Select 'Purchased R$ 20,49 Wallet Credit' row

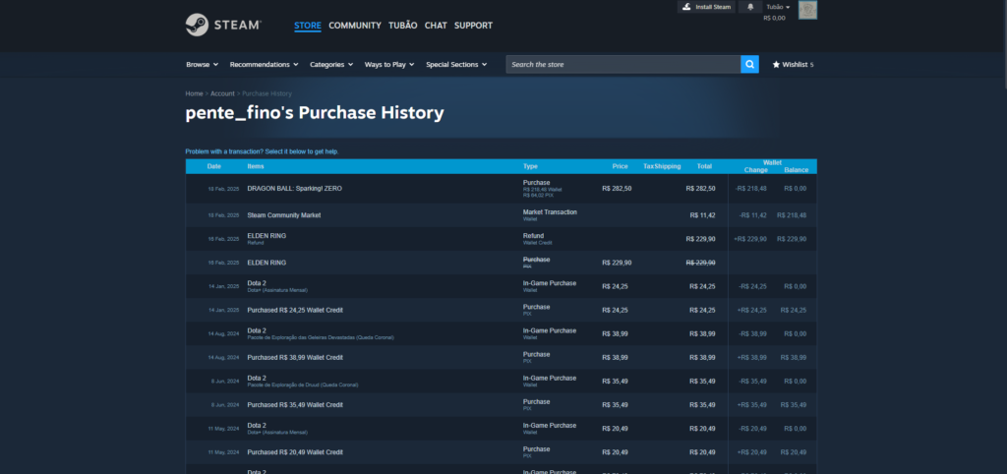pyautogui.click(x=501, y=452)
